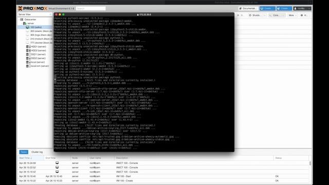The height and width of the screenshot is (185, 329).
Task: Sort by the Node column header
Action: coord(79,158)
